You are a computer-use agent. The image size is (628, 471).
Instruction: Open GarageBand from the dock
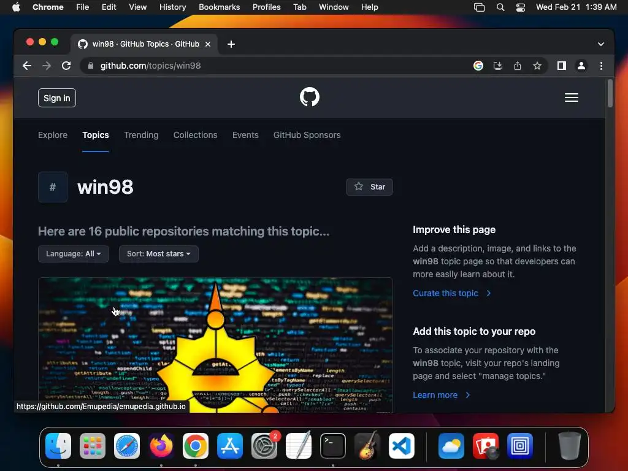pos(367,446)
